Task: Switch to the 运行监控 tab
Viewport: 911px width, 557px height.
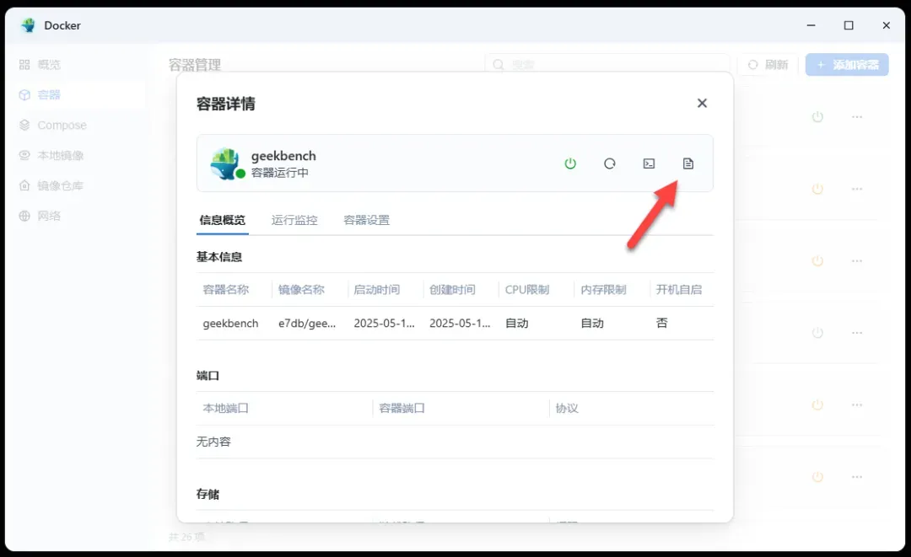Action: tap(294, 221)
